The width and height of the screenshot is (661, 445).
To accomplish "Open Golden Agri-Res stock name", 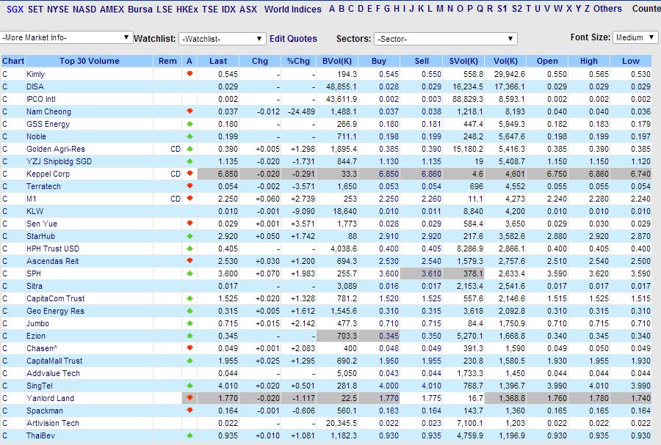I will pos(56,150).
